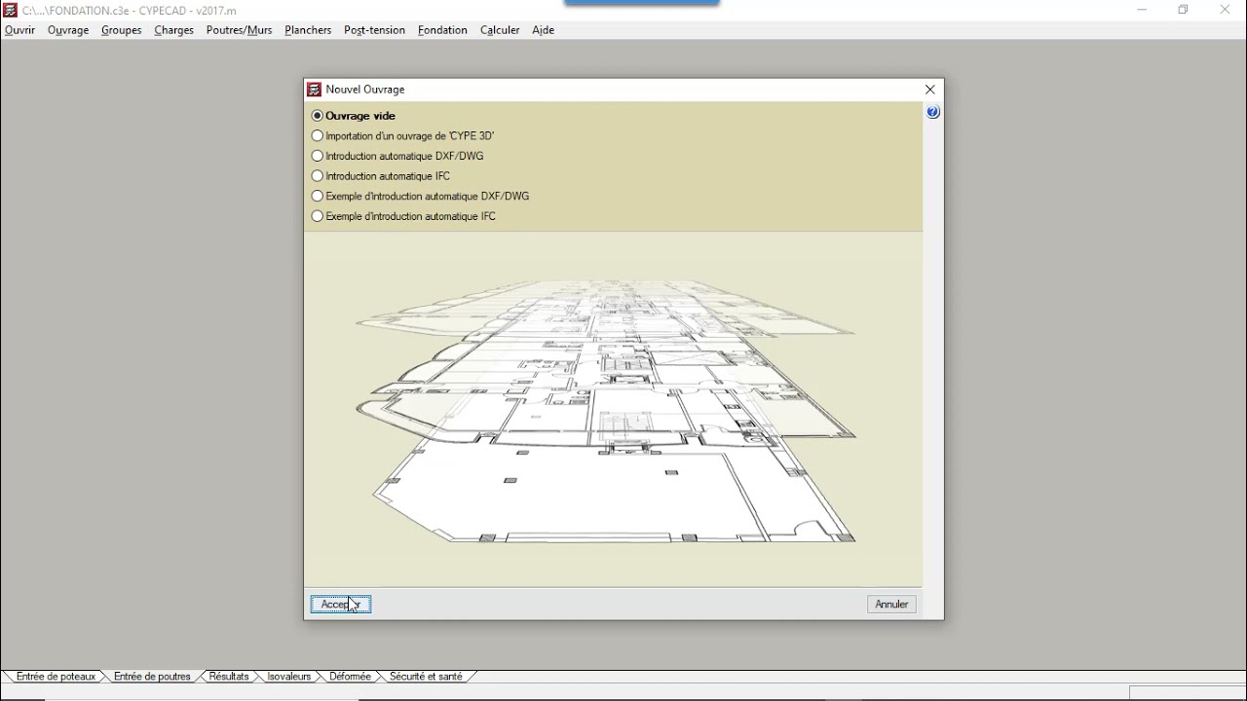Image resolution: width=1247 pixels, height=701 pixels.
Task: Switch to the Résultats tab
Action: click(x=229, y=677)
